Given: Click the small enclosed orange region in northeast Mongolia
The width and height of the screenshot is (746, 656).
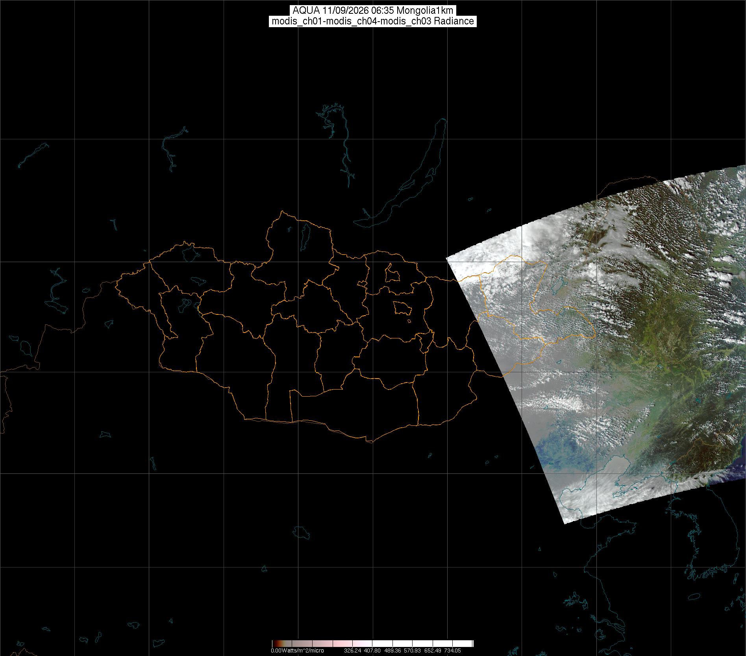Looking at the screenshot, I should [x=392, y=273].
